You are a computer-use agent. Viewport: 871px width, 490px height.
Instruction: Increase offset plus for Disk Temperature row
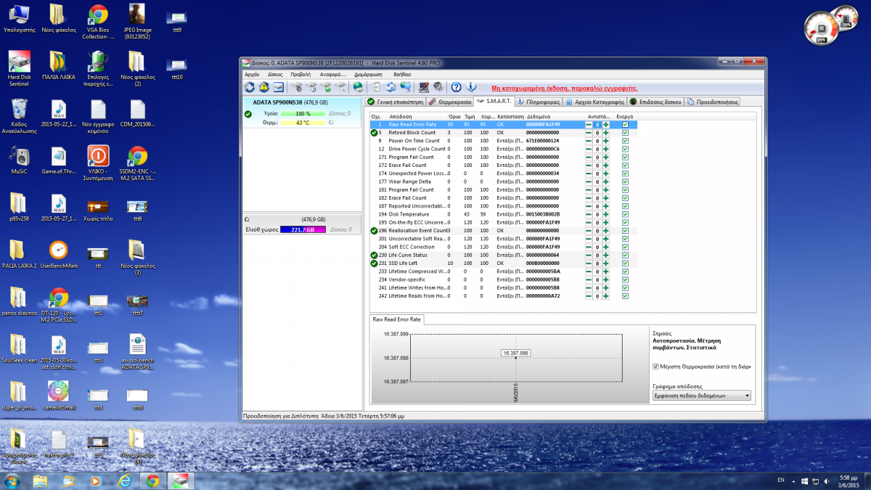tap(605, 214)
